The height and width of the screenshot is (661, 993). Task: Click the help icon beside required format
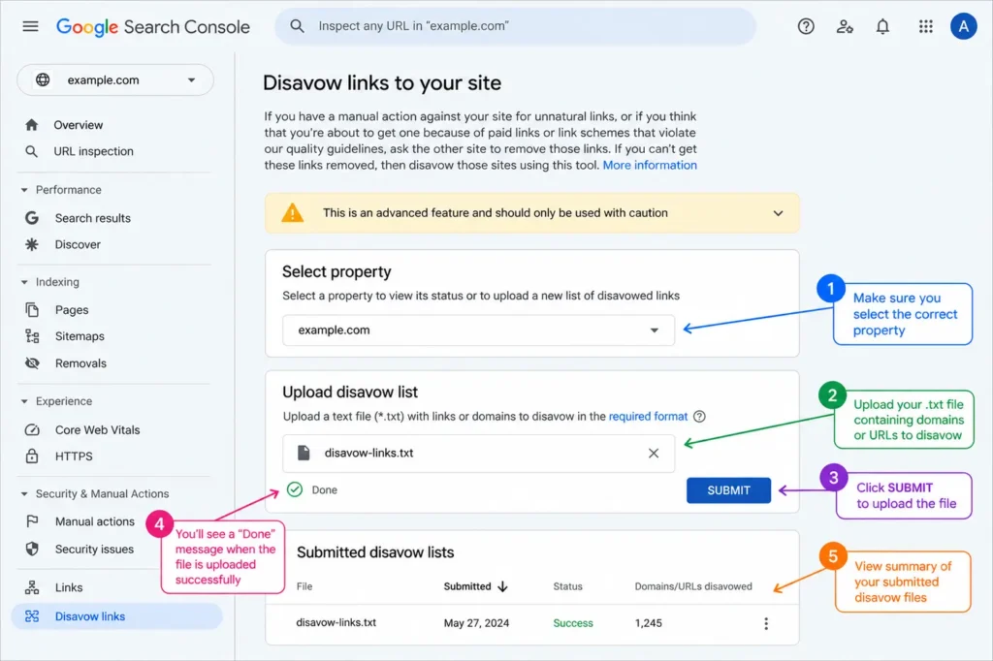click(x=699, y=417)
